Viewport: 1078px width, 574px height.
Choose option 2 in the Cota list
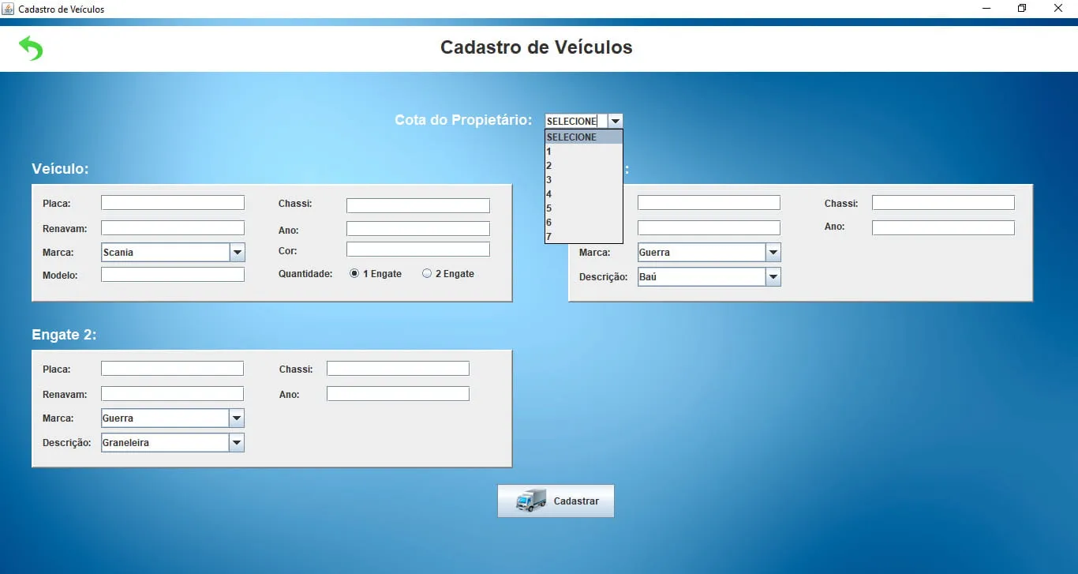584,166
